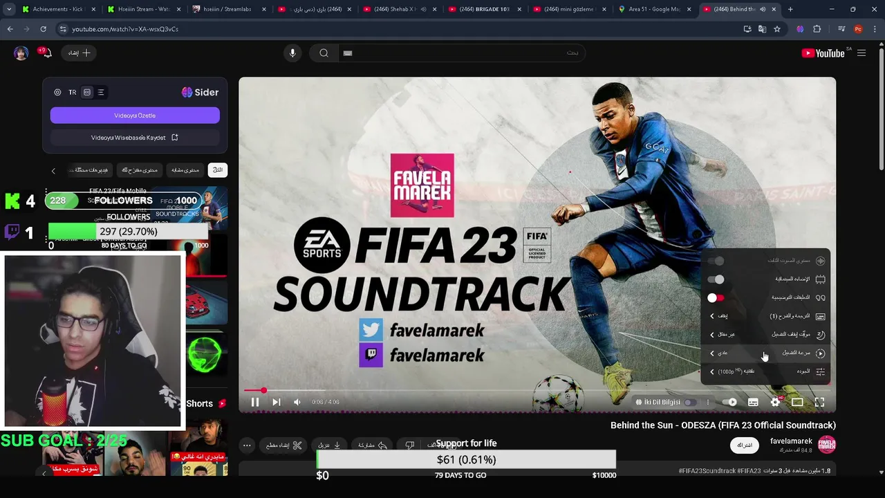Switch to the hseiiin / Streamlabs tab
885x498 pixels.
coord(228,9)
